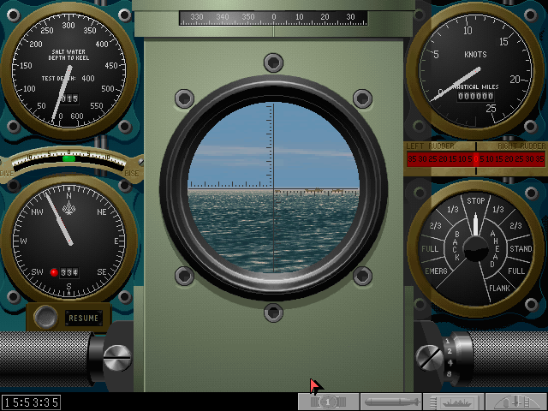Click the mission clock display
This screenshot has width=548, height=411.
pos(31,402)
